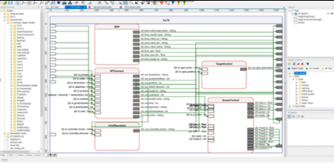The height and width of the screenshot is (163, 334).
Task: Collapse the Domain Object Model tree node
Action: pos(8,23)
